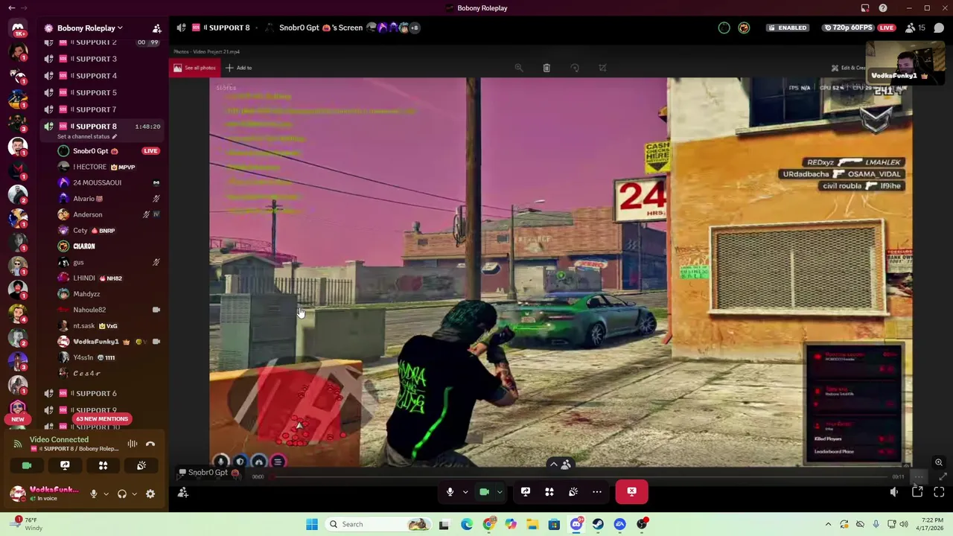Click the invite friends icon below the stream
Viewport: 953px width, 536px height.
(x=182, y=492)
